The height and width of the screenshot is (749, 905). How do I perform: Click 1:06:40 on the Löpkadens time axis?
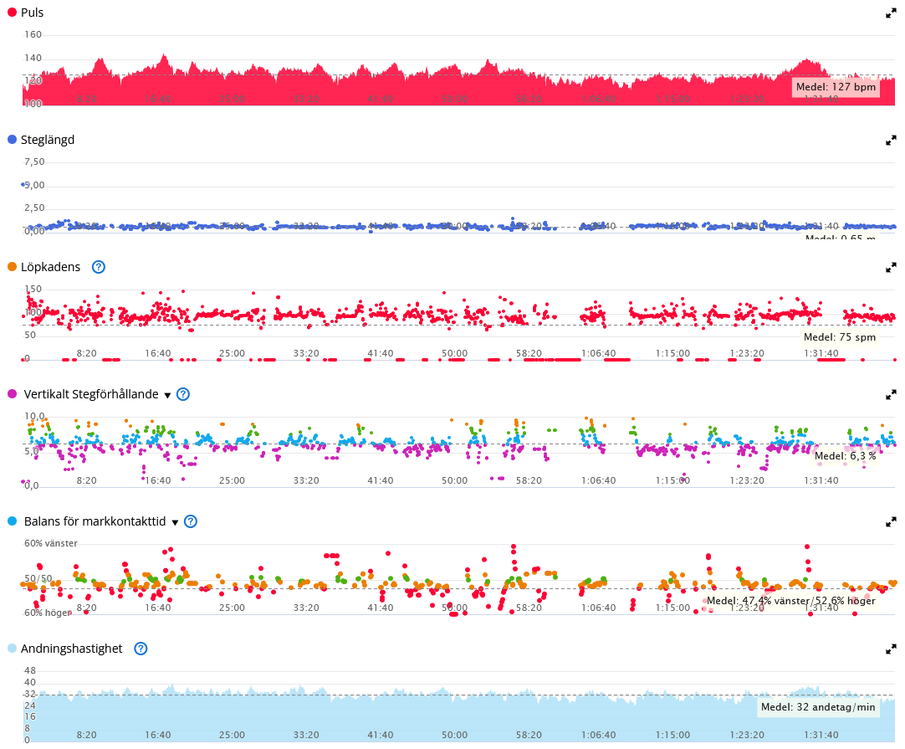point(599,353)
